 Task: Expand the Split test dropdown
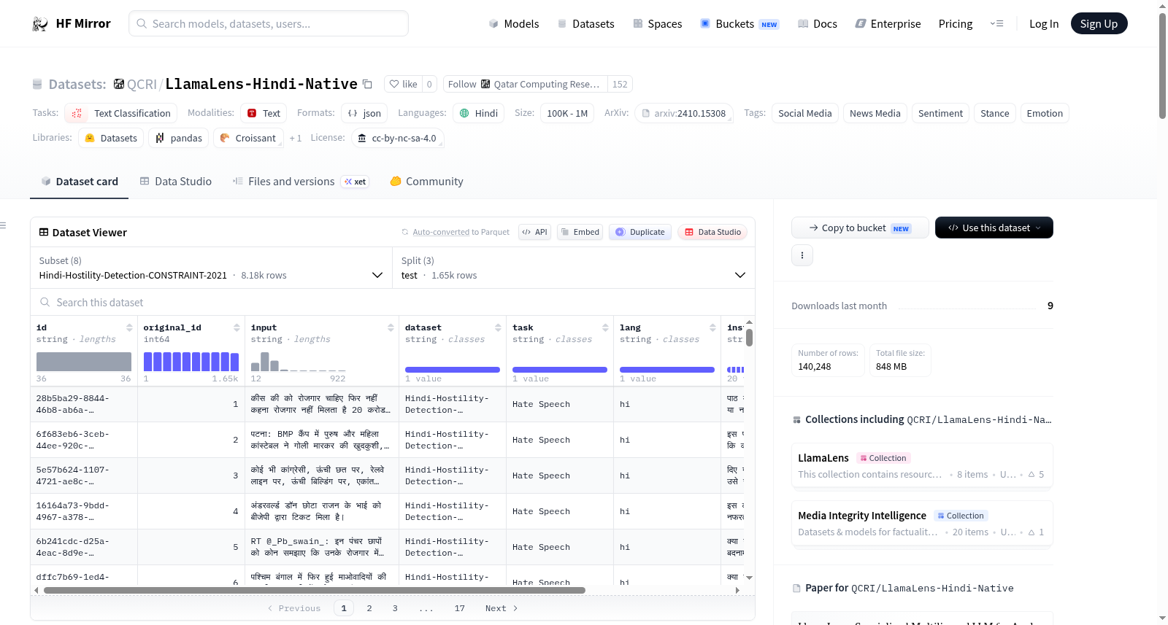(573, 268)
